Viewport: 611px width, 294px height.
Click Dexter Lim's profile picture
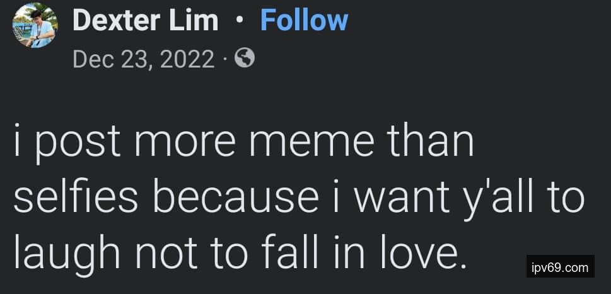35,26
